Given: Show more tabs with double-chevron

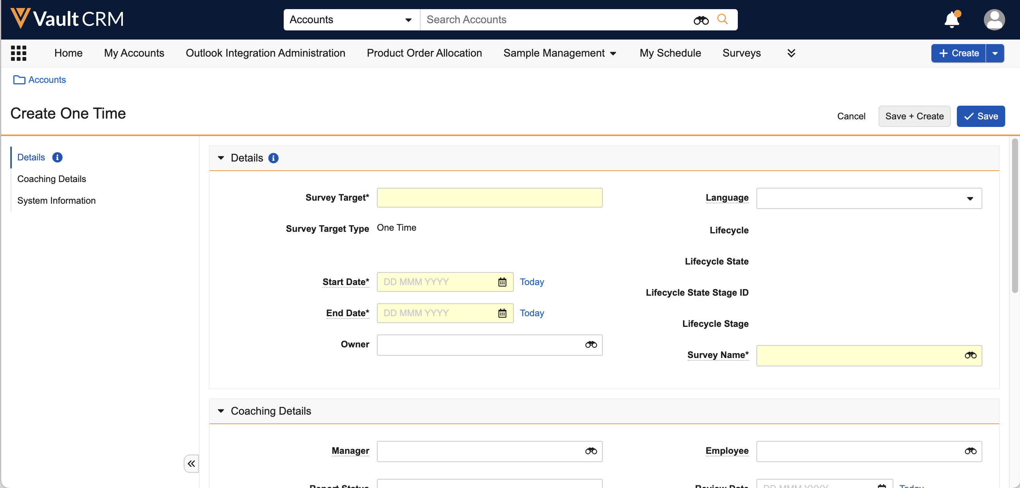Looking at the screenshot, I should [791, 53].
